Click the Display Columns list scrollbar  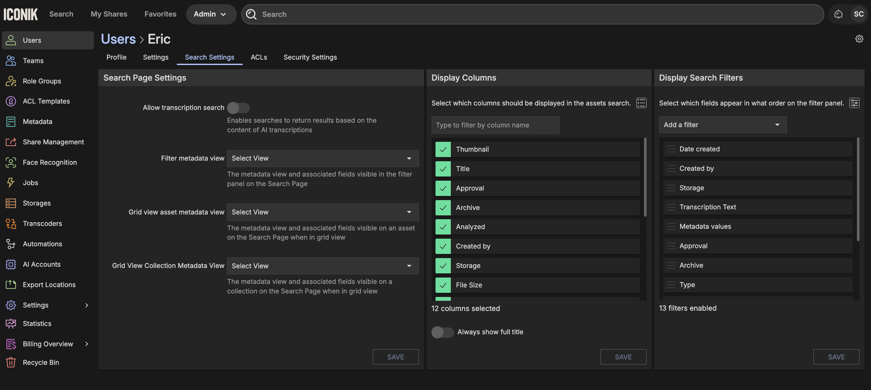(645, 177)
